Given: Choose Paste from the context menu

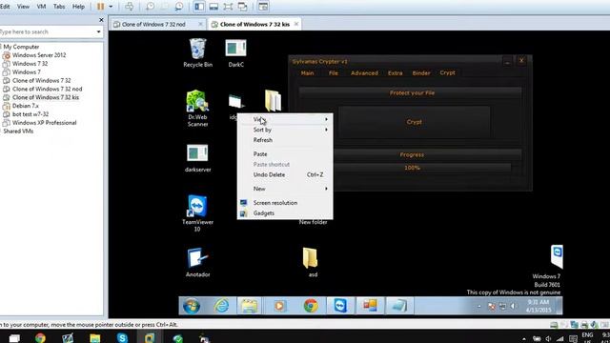Looking at the screenshot, I should (285, 154).
